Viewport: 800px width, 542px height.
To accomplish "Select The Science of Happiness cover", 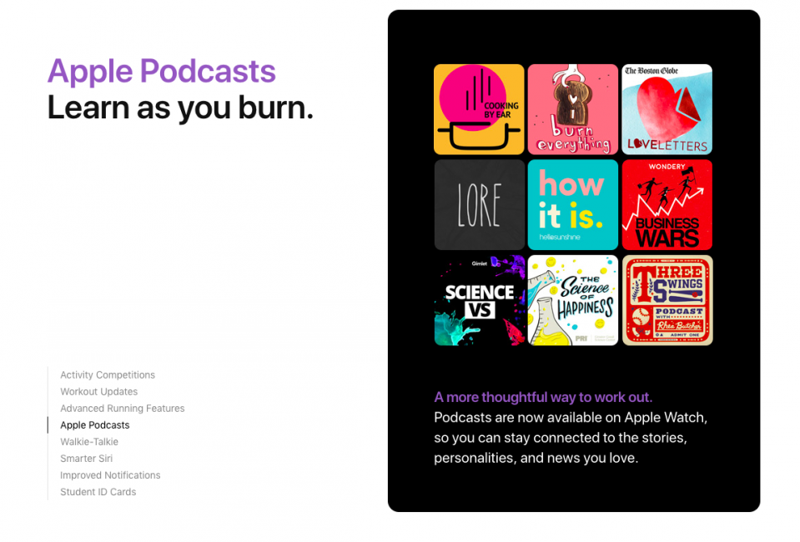I will coord(572,300).
